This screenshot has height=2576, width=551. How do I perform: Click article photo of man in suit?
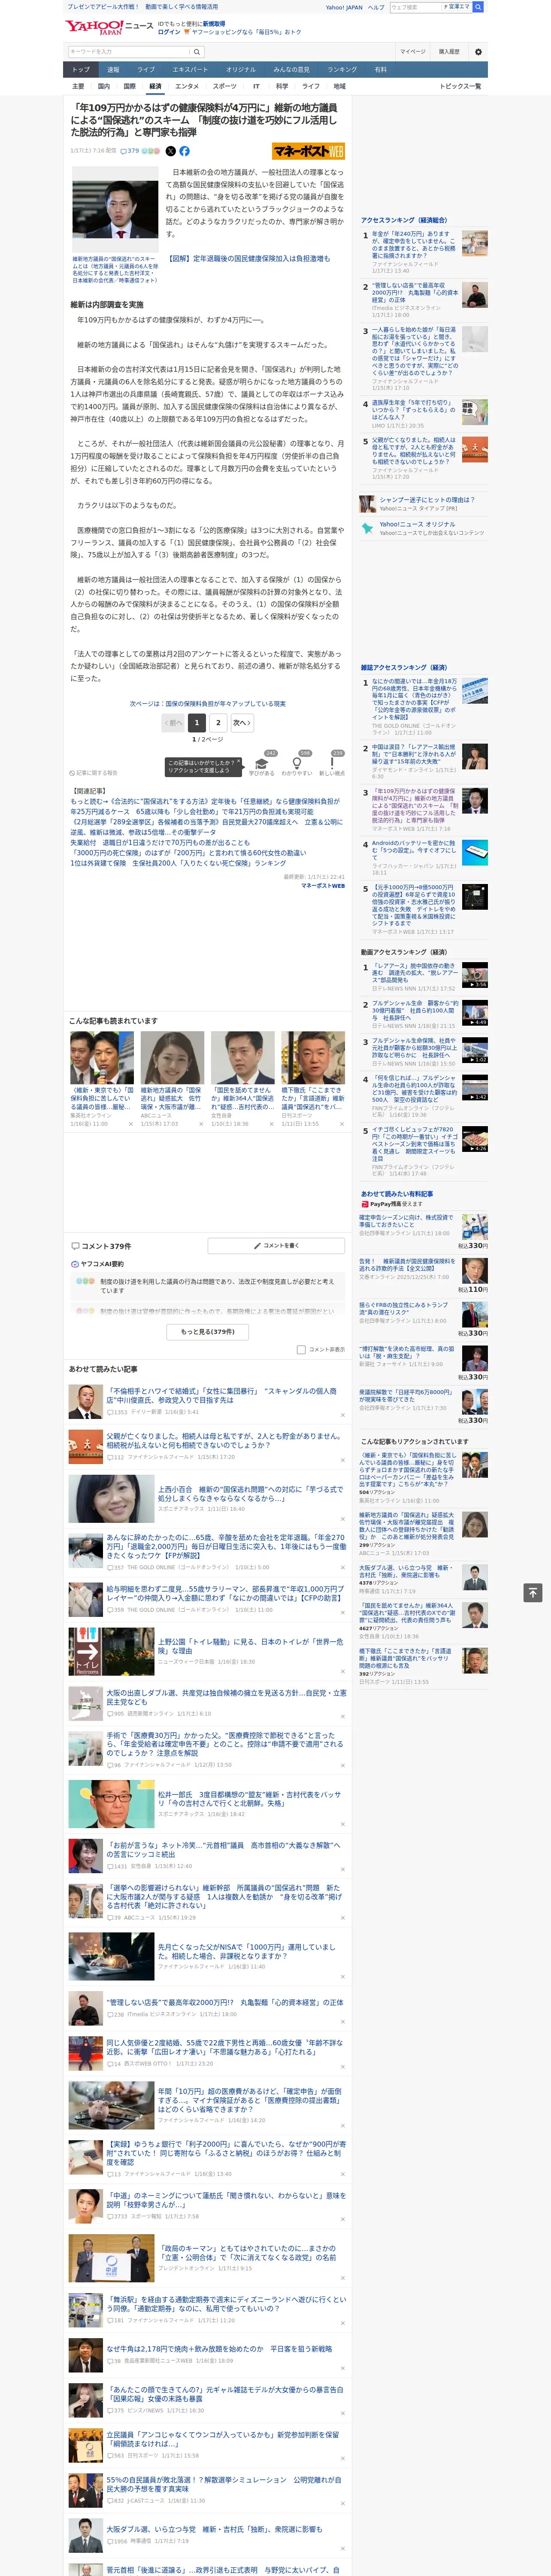click(x=114, y=209)
